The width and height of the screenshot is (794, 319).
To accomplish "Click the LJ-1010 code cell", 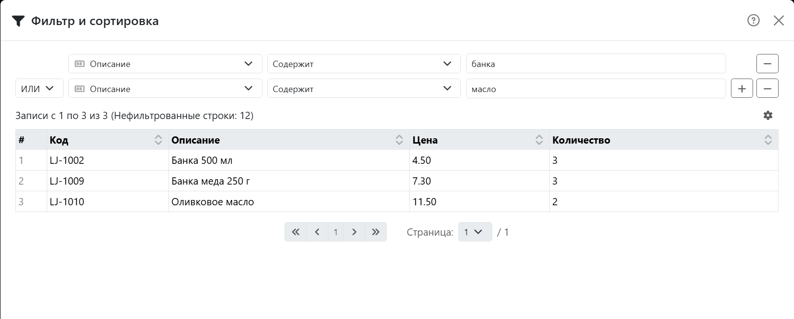I will click(107, 201).
